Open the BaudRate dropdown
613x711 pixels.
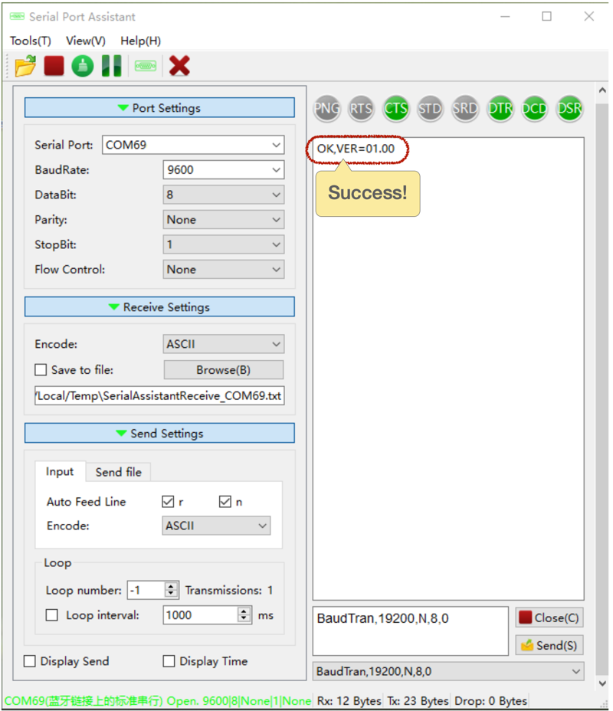click(223, 170)
